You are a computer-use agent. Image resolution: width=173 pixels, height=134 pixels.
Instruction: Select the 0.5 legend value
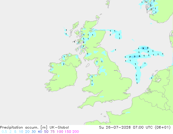(x=4, y=132)
